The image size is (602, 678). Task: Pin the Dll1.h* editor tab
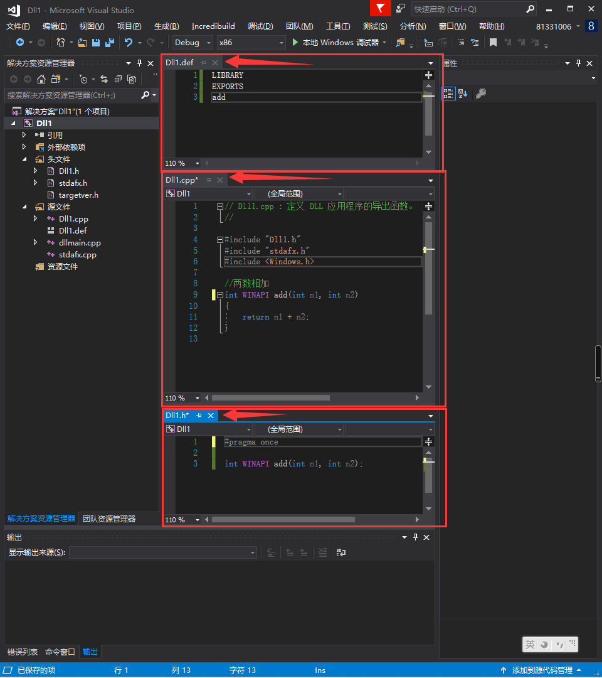click(199, 416)
